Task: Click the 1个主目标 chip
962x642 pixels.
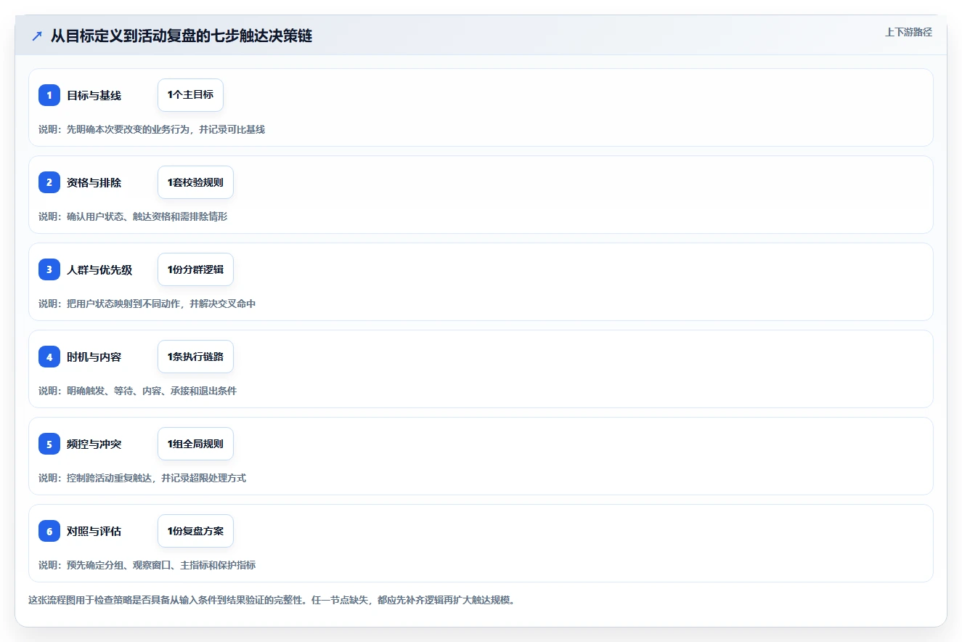Action: (x=190, y=95)
